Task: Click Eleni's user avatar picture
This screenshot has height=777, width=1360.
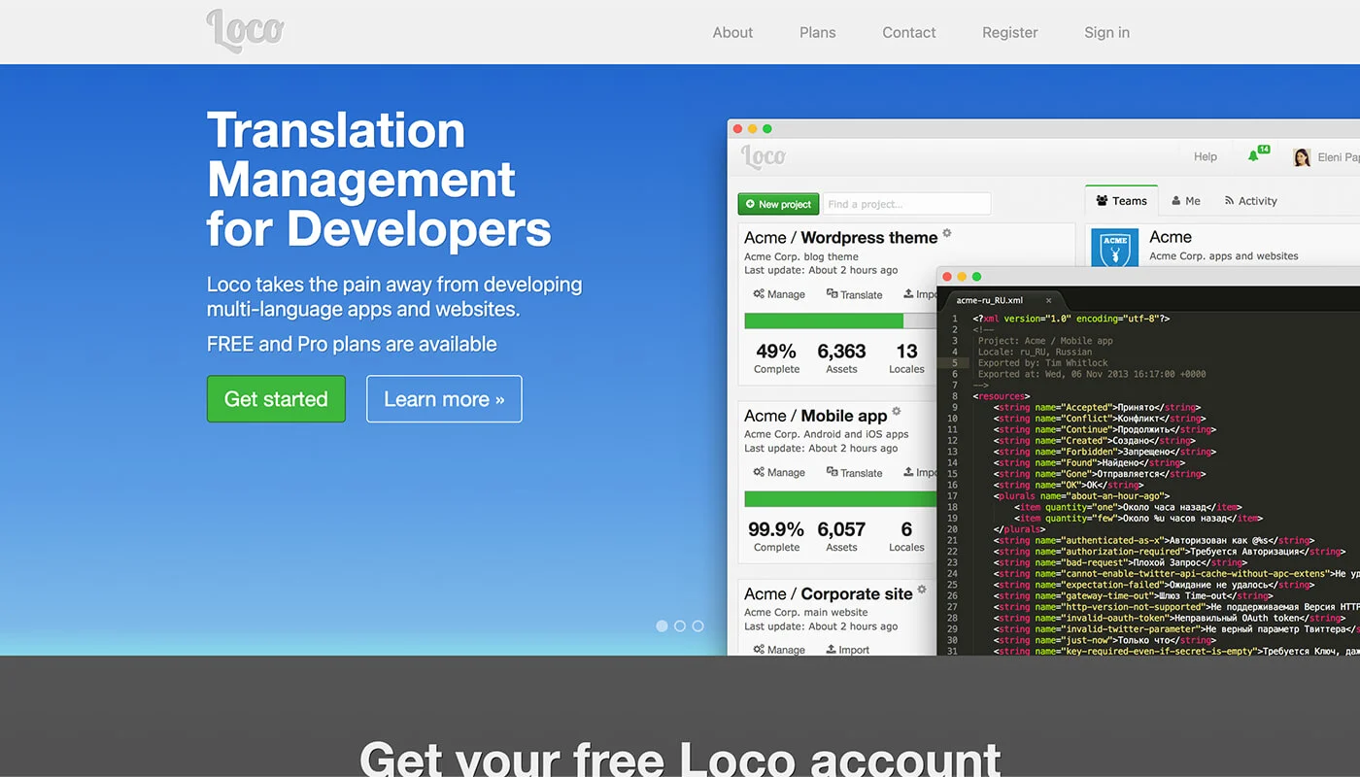Action: tap(1302, 157)
